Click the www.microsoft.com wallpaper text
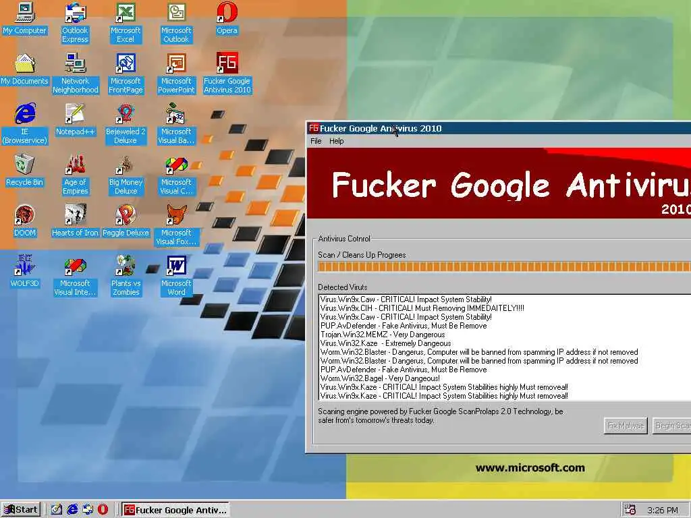Image resolution: width=691 pixels, height=518 pixels. coord(530,468)
